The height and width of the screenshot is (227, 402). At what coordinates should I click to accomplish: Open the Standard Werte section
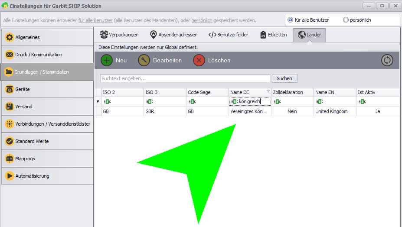tap(47, 141)
